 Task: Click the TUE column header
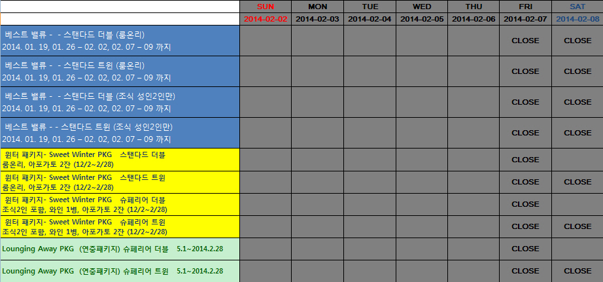tap(370, 7)
